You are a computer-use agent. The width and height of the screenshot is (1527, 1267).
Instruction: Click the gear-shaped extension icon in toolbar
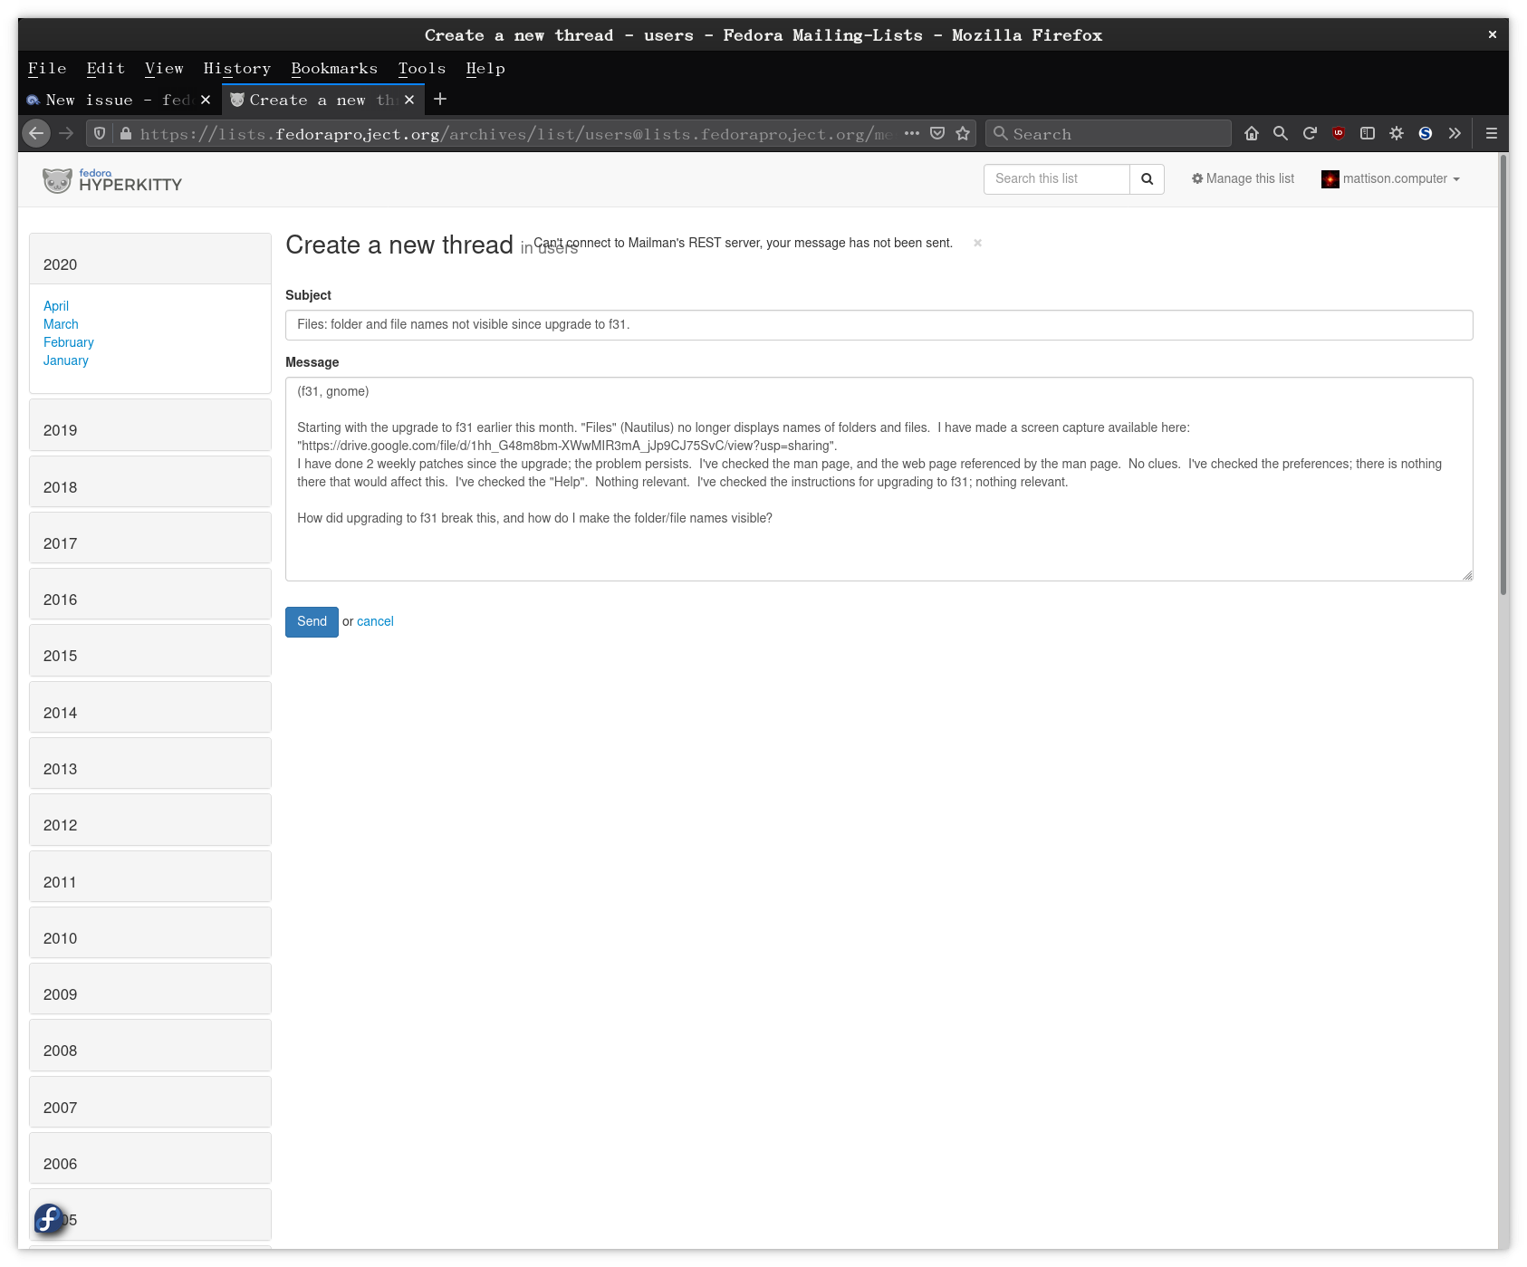[x=1397, y=133]
